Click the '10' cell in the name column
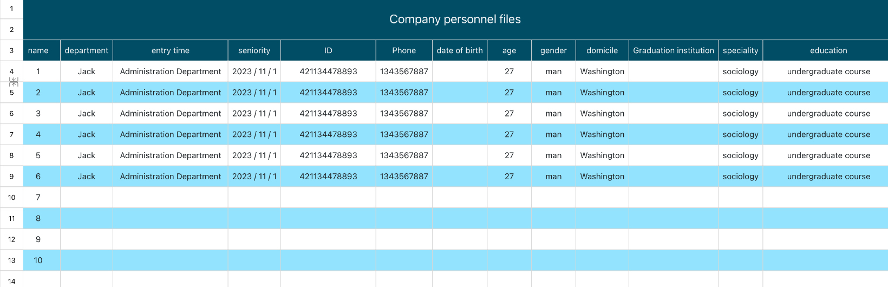 (x=42, y=260)
